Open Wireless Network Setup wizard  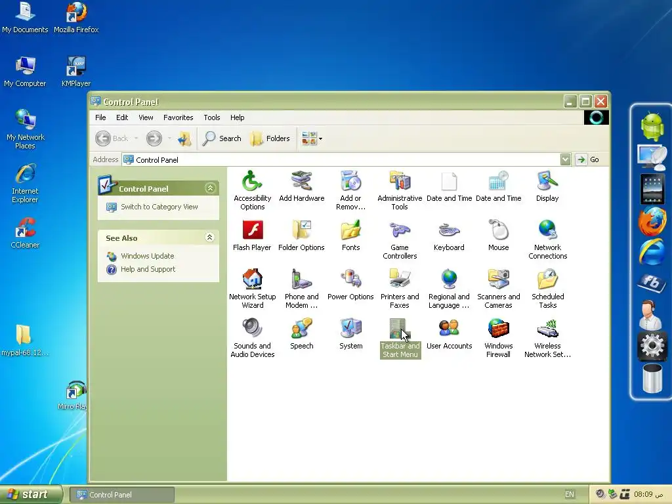547,338
